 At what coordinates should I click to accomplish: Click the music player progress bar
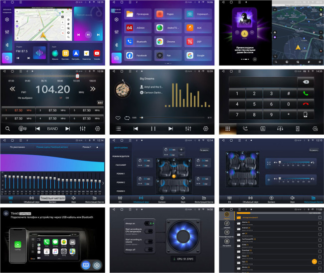coord(174,118)
